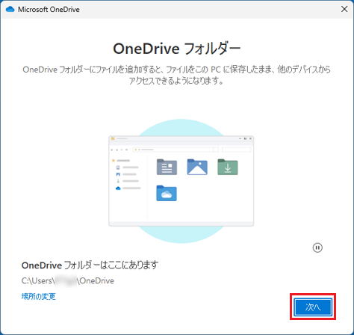Click the star icon in illustration sidebar
The width and height of the screenshot is (354, 335).
(114, 161)
